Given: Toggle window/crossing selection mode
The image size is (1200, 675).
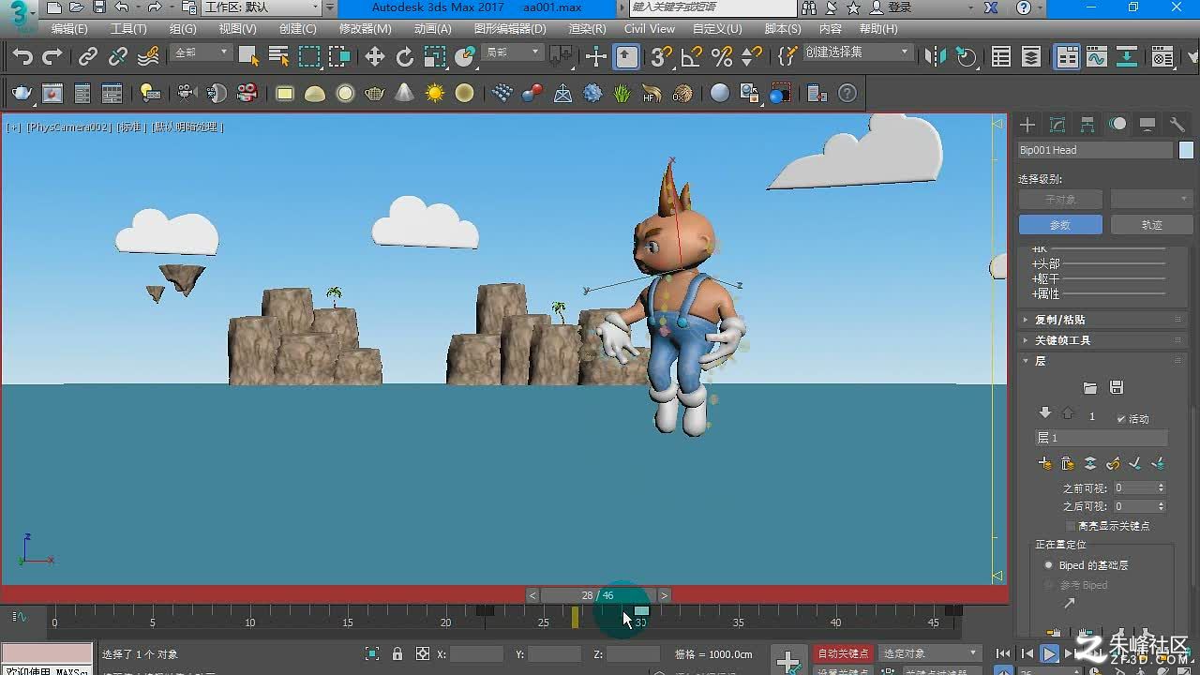Looking at the screenshot, I should [x=338, y=57].
